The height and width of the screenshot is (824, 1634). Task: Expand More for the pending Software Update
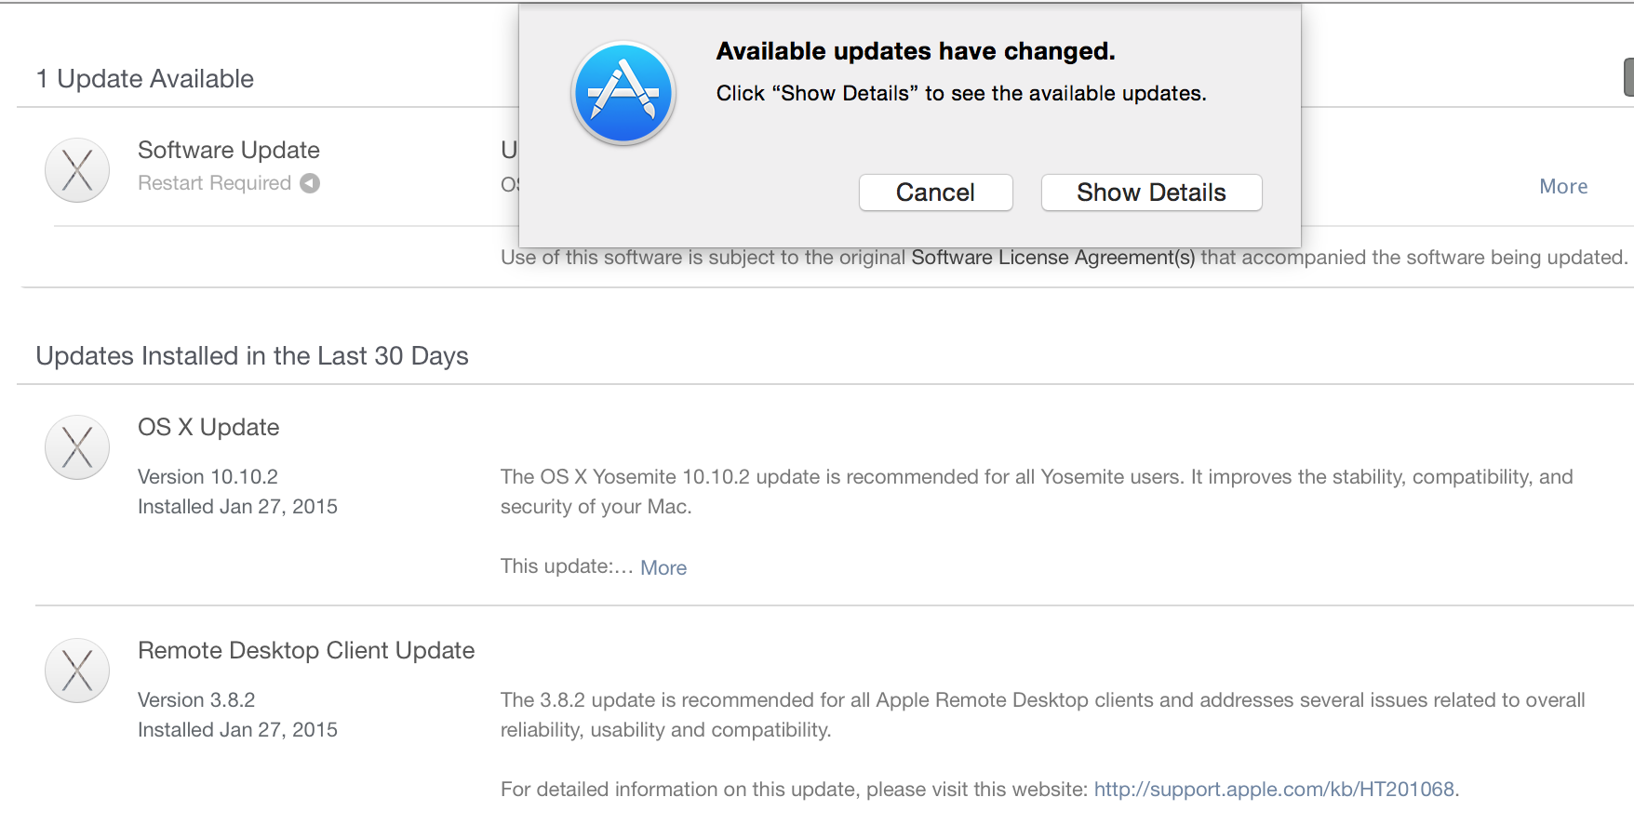(1563, 186)
